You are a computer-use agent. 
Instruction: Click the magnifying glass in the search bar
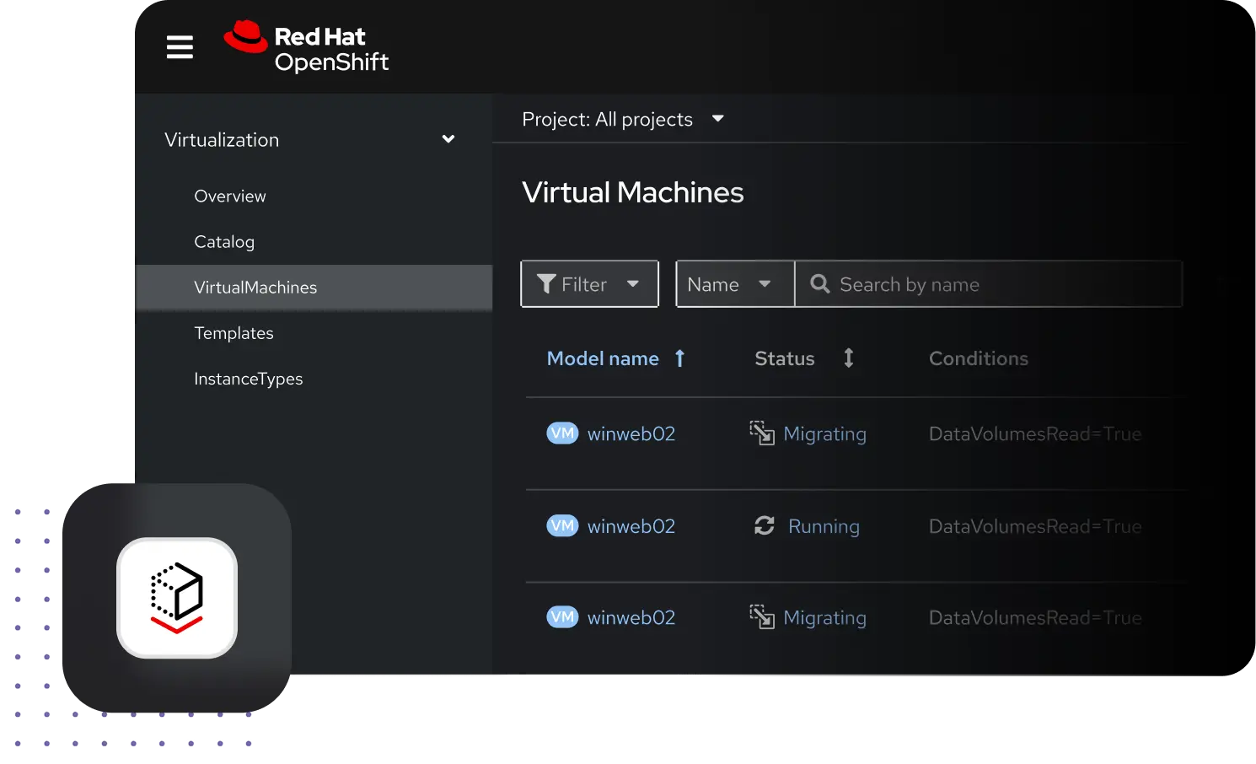point(819,284)
